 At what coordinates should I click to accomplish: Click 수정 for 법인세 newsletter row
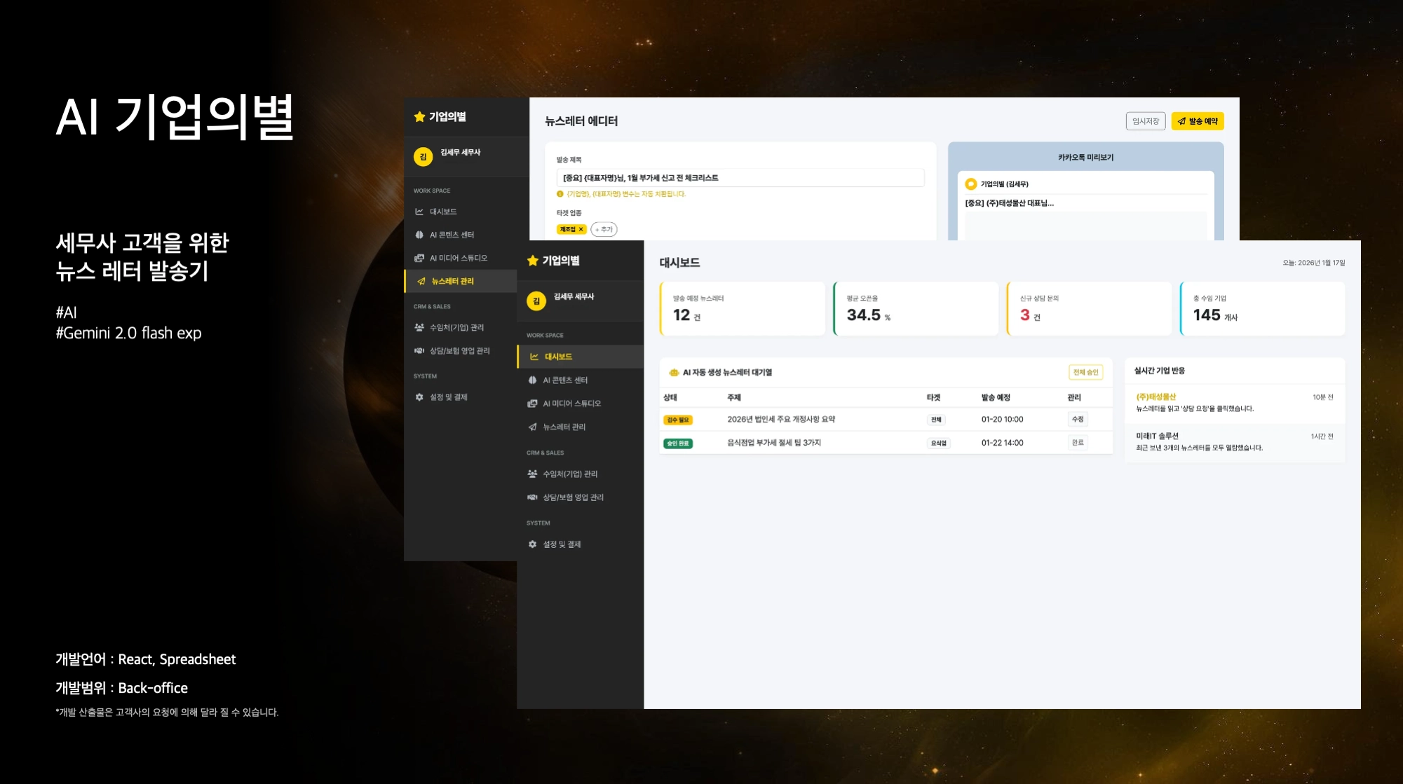(x=1077, y=420)
